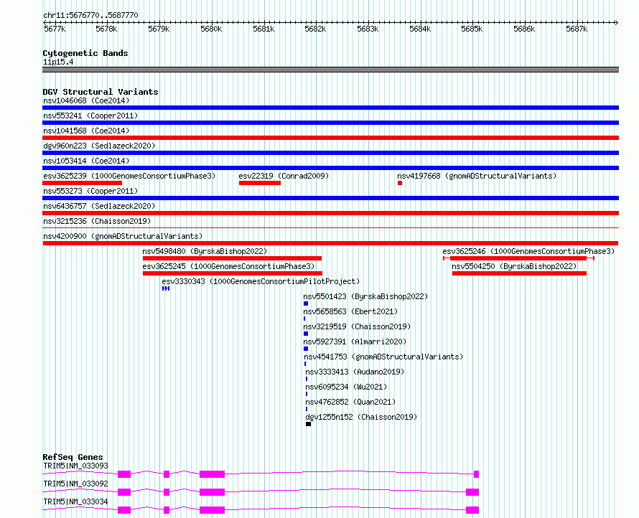Click first exon box of TRIM5|NM_033034
Viewport: 639px width, 518px height.
pos(124,510)
